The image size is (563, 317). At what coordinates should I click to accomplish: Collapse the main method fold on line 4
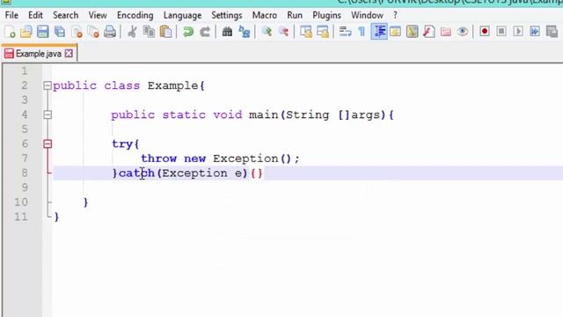click(48, 114)
